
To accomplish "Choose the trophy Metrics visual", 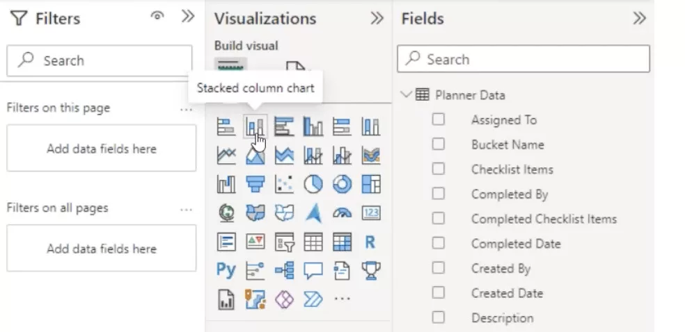I will 371,270.
